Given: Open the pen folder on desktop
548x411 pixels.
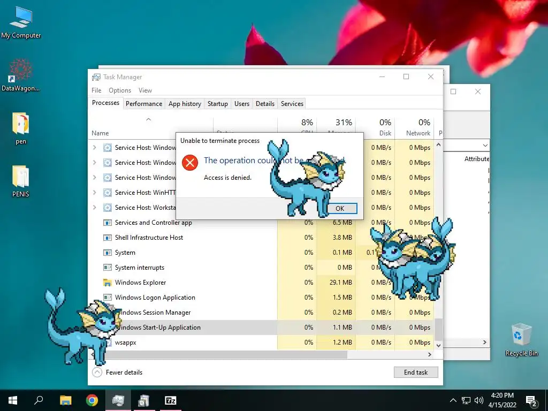Looking at the screenshot, I should [x=21, y=128].
